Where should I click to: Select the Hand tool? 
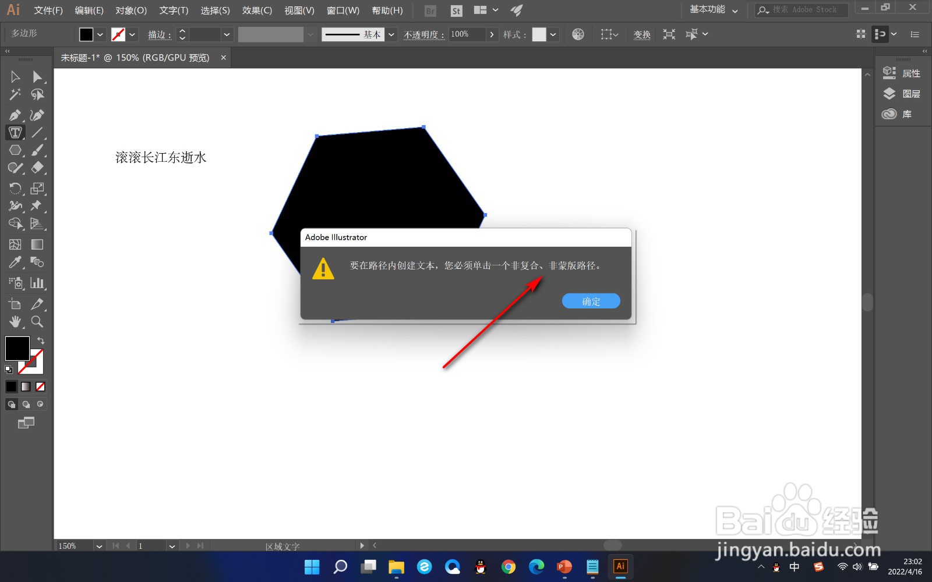pyautogui.click(x=15, y=322)
